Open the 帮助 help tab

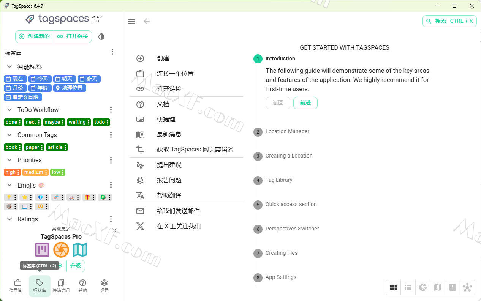tap(83, 286)
